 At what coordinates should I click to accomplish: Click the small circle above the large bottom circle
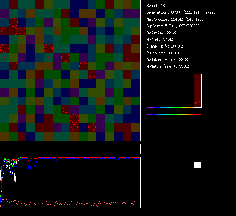66,110
